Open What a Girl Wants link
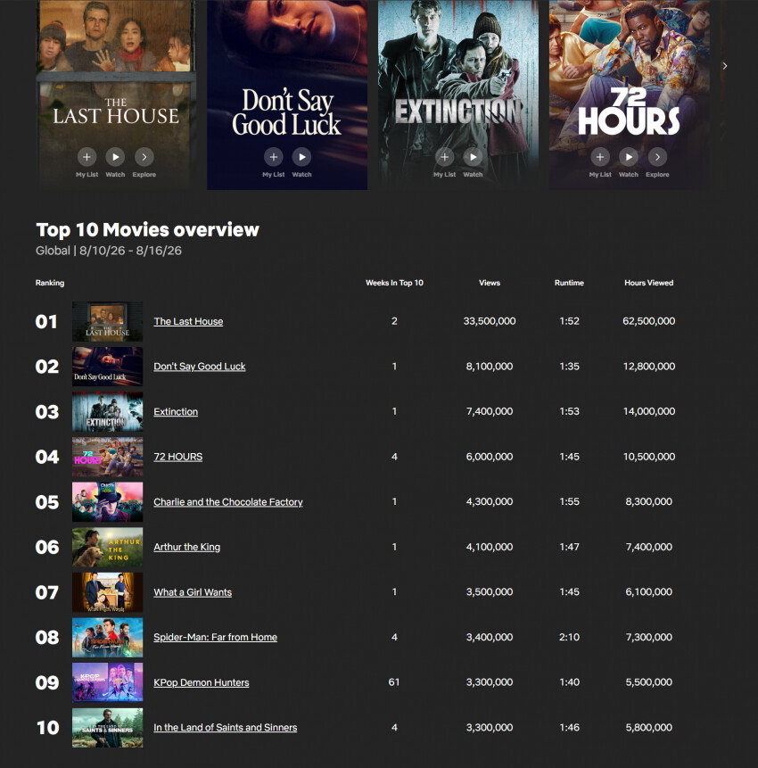The width and height of the screenshot is (758, 768). 193,592
